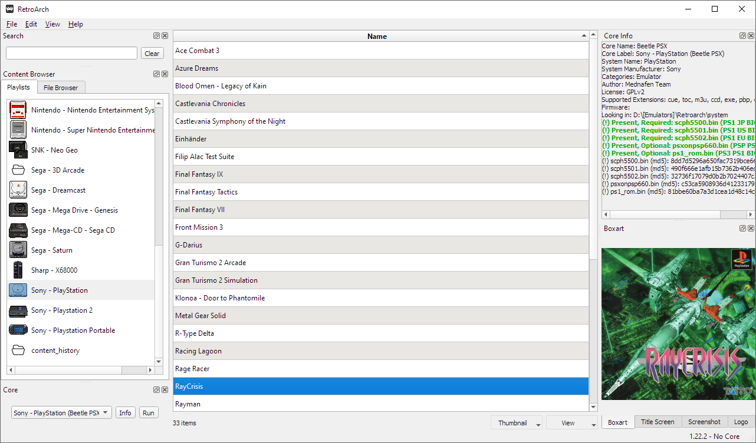Undock the Core Info panel

(742, 36)
